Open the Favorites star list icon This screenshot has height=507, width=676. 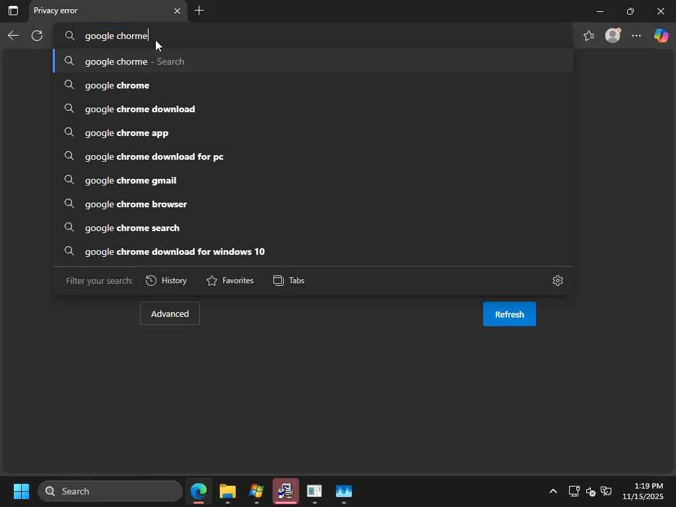click(x=588, y=36)
